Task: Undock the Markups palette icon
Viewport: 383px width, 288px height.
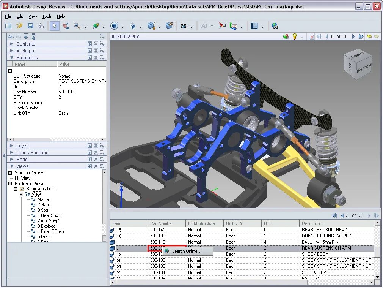Action: pos(89,51)
